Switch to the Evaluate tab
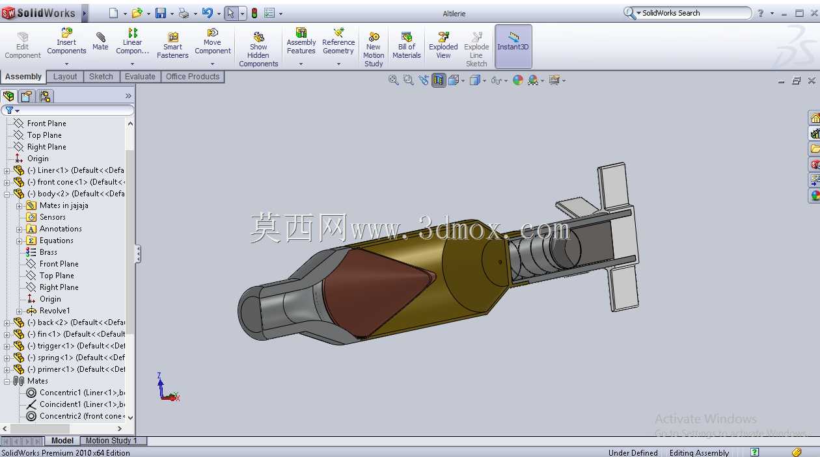820x457 pixels. point(140,77)
